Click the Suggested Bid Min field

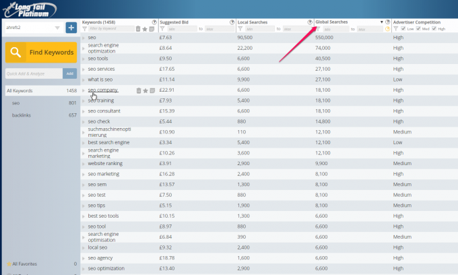182,29
